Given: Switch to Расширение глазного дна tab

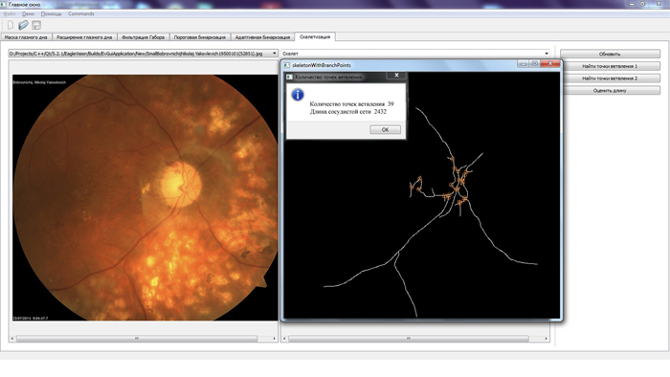Looking at the screenshot, I should [84, 37].
